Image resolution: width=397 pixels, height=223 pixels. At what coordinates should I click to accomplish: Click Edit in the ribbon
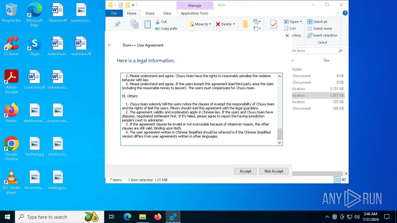[x=290, y=28]
